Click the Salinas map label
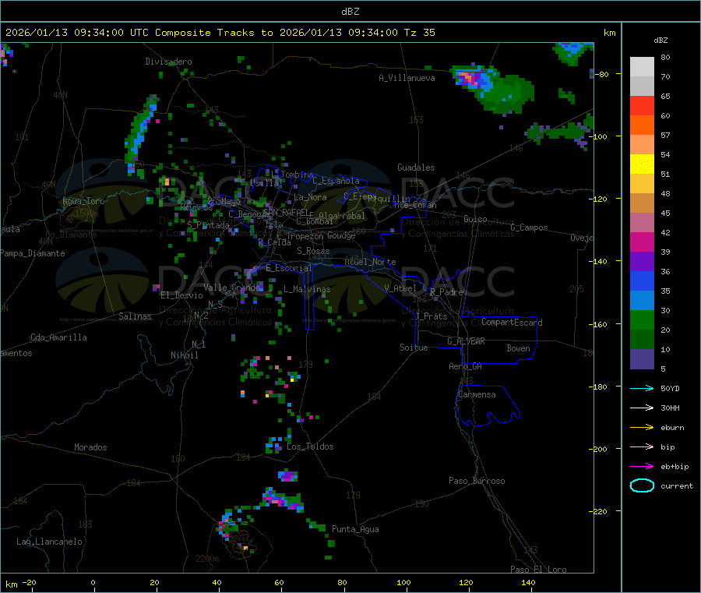The height and width of the screenshot is (593, 701). pyautogui.click(x=135, y=316)
